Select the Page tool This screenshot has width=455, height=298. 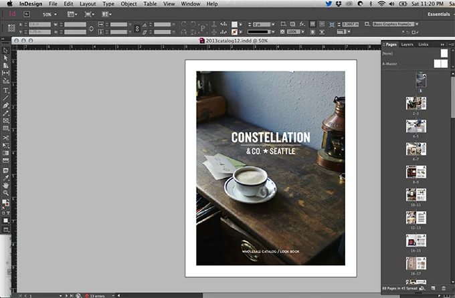pyautogui.click(x=5, y=65)
